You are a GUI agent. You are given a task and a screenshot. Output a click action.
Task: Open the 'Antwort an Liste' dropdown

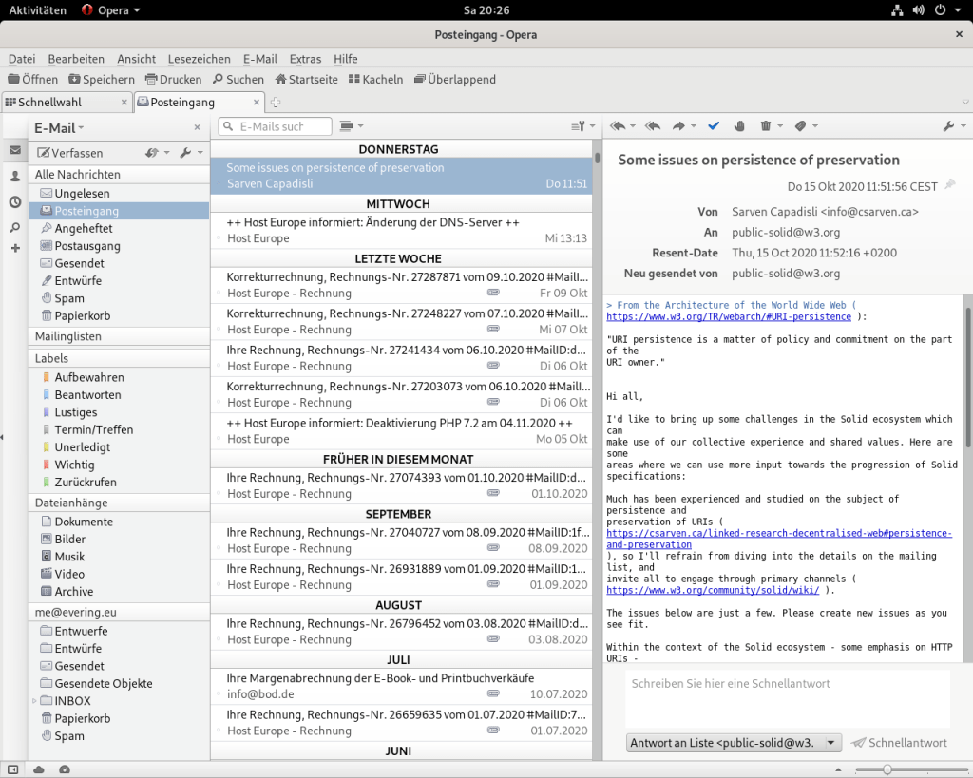click(734, 743)
